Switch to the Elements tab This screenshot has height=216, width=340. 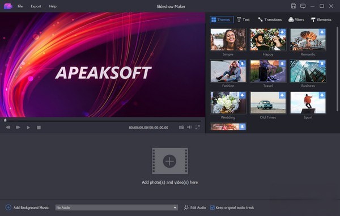(321, 20)
